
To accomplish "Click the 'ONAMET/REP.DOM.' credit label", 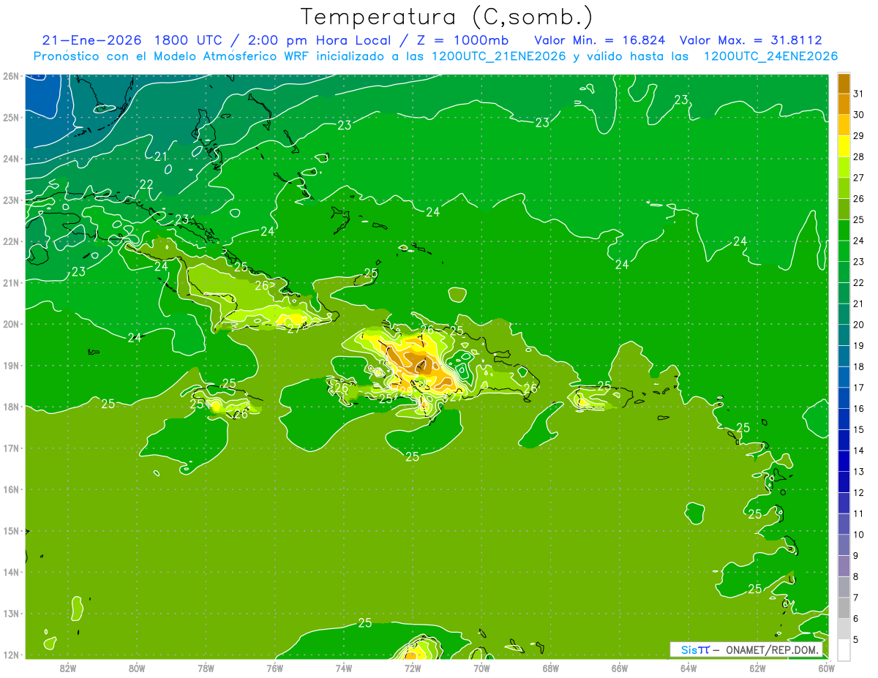I will [x=773, y=649].
